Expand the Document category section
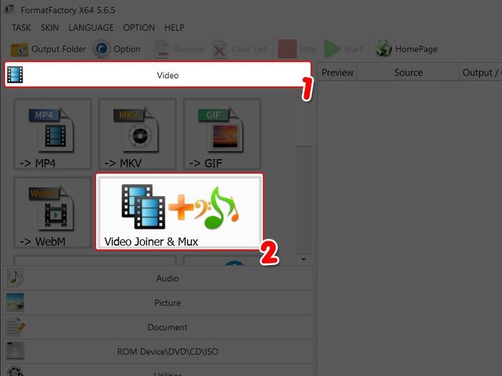This screenshot has width=502, height=376. click(x=158, y=327)
